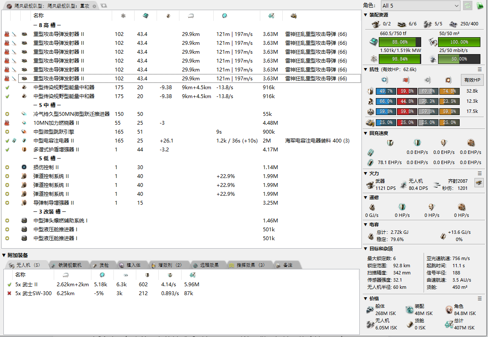Open the 指挥效果 (3) tab

247,265
